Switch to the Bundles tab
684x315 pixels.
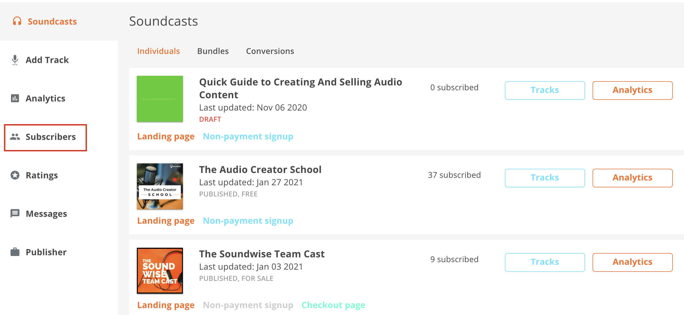(213, 51)
